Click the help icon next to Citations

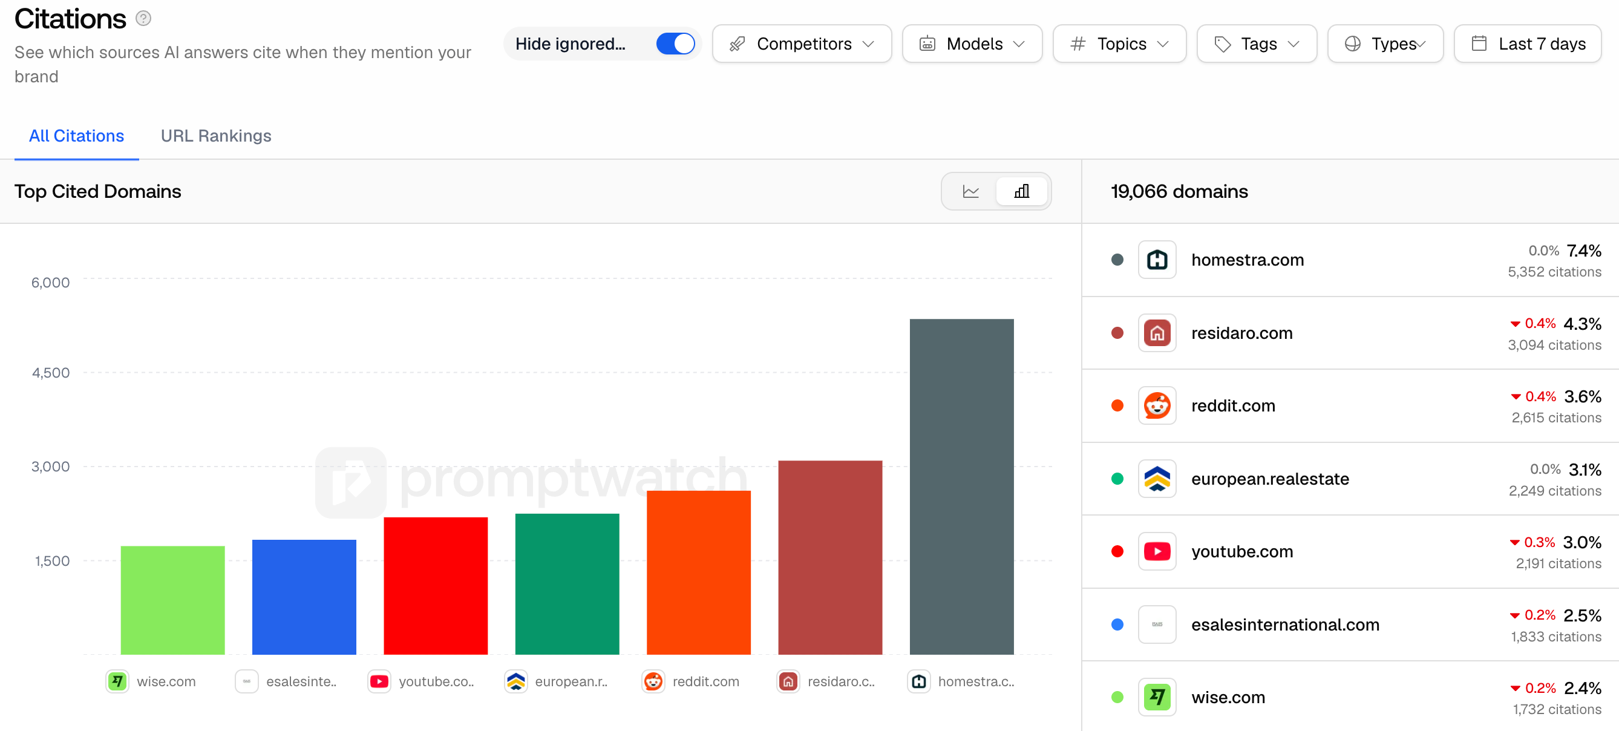pyautogui.click(x=143, y=19)
